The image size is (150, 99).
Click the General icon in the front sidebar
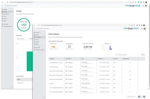[35, 32]
